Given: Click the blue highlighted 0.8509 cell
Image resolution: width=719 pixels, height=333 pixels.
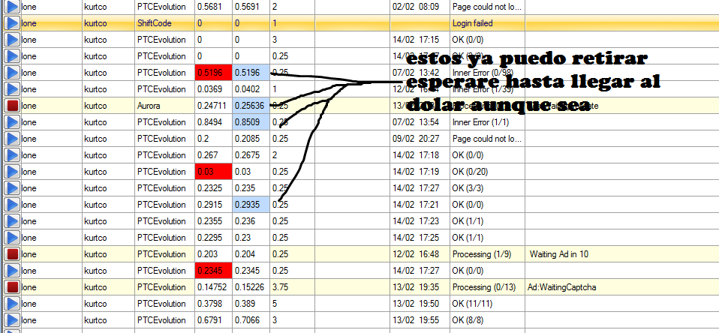Looking at the screenshot, I should [x=251, y=122].
